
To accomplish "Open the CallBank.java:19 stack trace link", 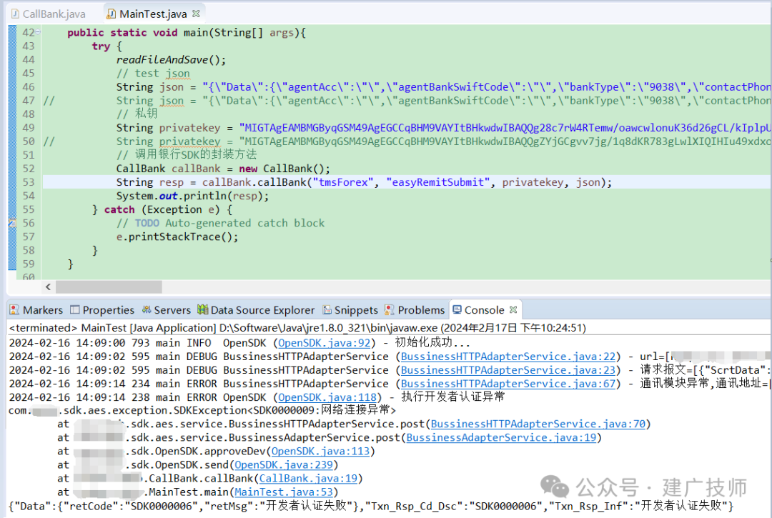I will point(308,478).
